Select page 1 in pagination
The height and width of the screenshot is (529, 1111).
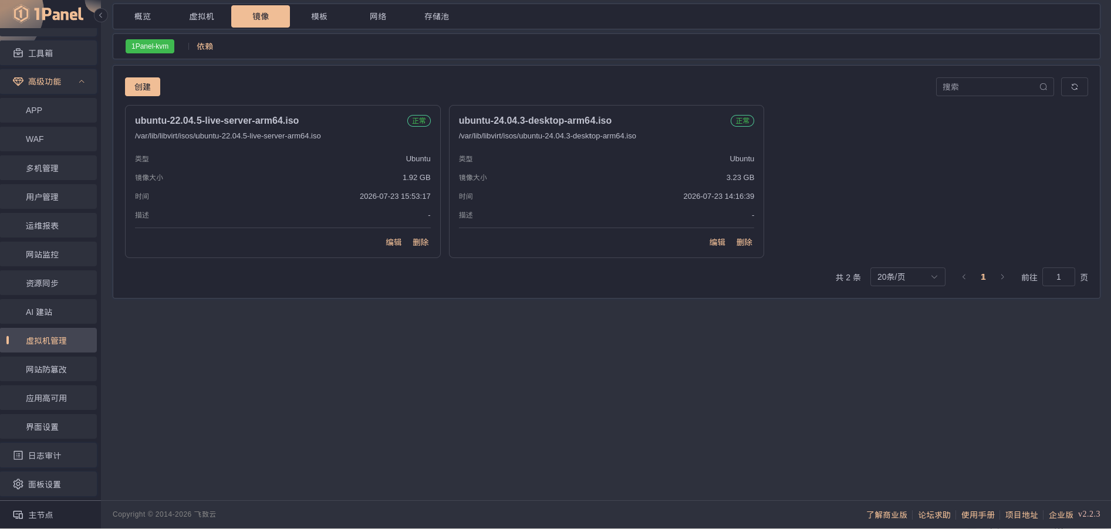[x=983, y=277]
